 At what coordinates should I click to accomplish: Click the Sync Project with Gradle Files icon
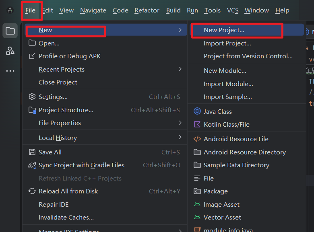click(32, 165)
